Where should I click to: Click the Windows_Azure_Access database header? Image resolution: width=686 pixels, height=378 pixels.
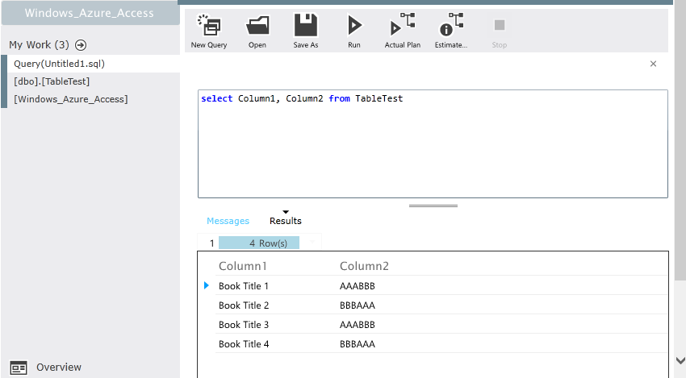pos(89,13)
